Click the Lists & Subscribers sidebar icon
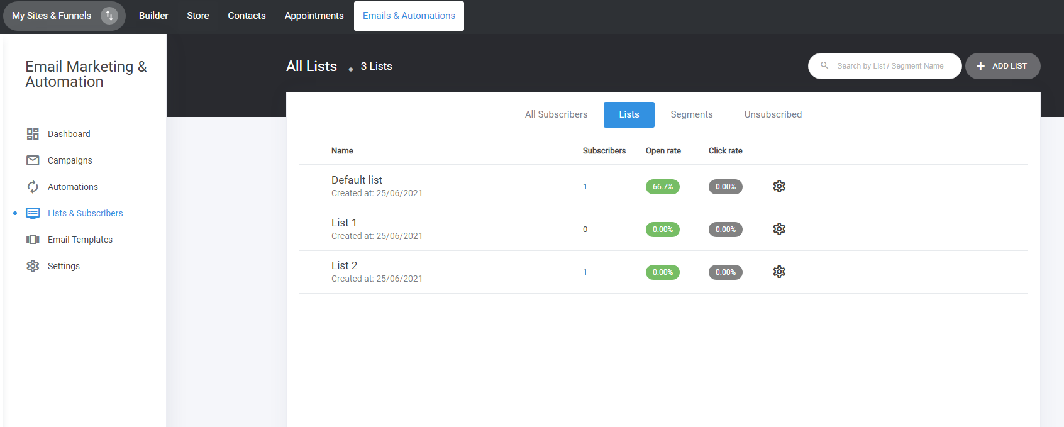Viewport: 1064px width, 427px height. (x=33, y=213)
